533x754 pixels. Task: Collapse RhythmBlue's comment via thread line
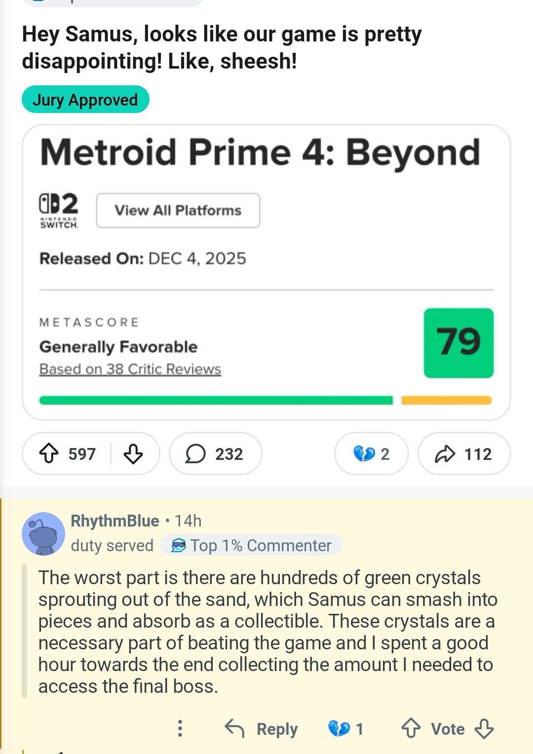click(x=25, y=632)
